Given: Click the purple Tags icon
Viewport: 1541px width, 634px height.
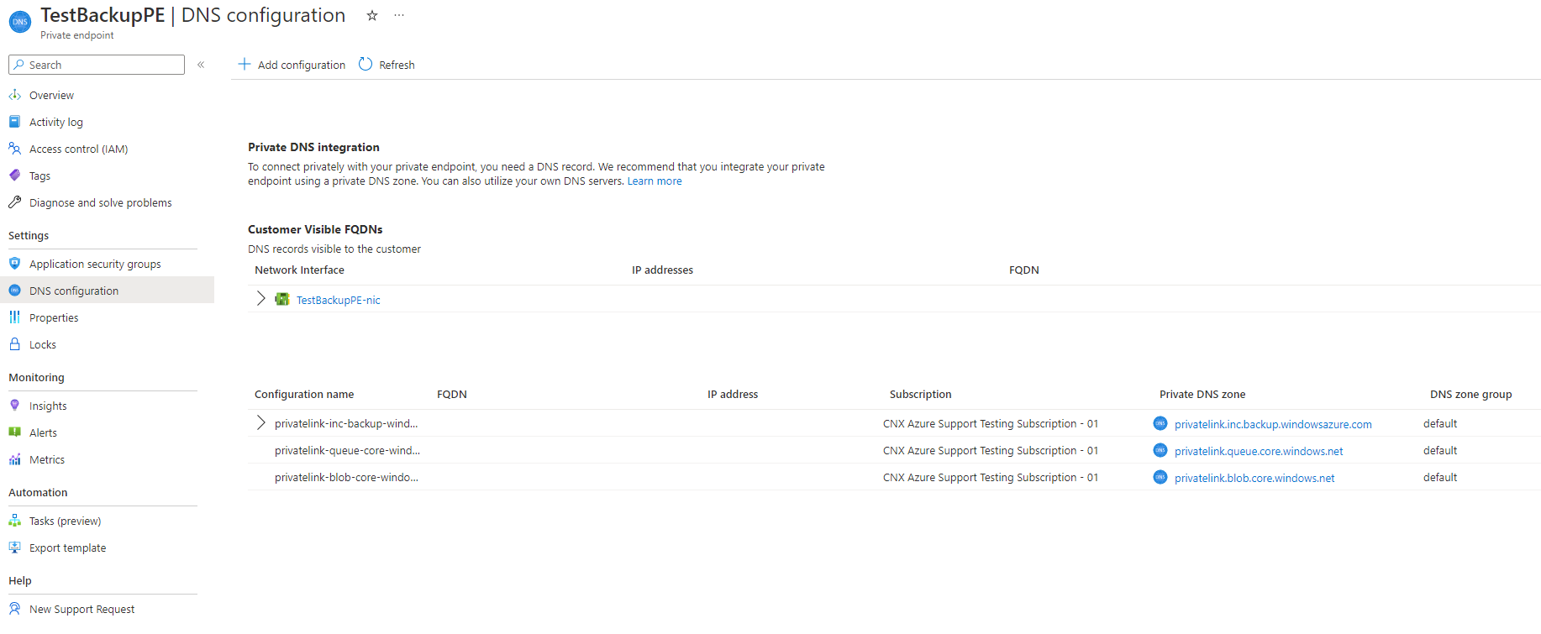Looking at the screenshot, I should [15, 176].
